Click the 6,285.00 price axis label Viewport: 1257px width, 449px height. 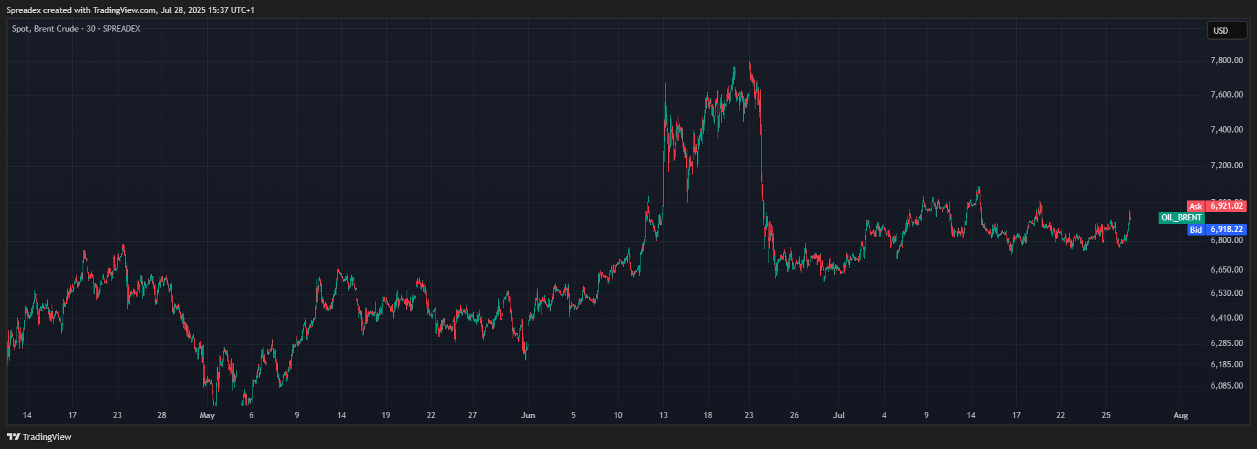pos(1227,343)
